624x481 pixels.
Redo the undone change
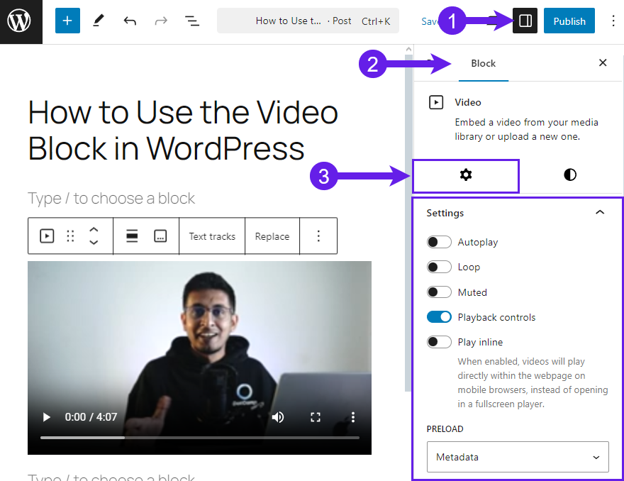pyautogui.click(x=161, y=21)
